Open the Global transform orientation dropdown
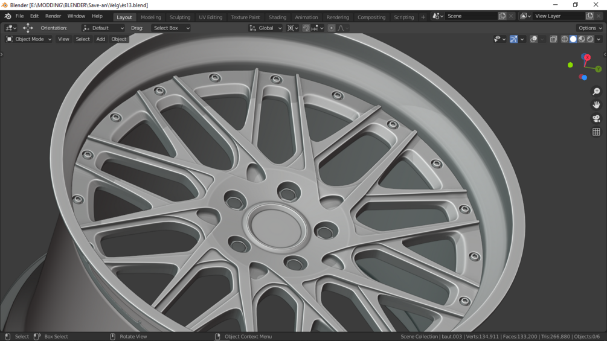 click(x=265, y=28)
